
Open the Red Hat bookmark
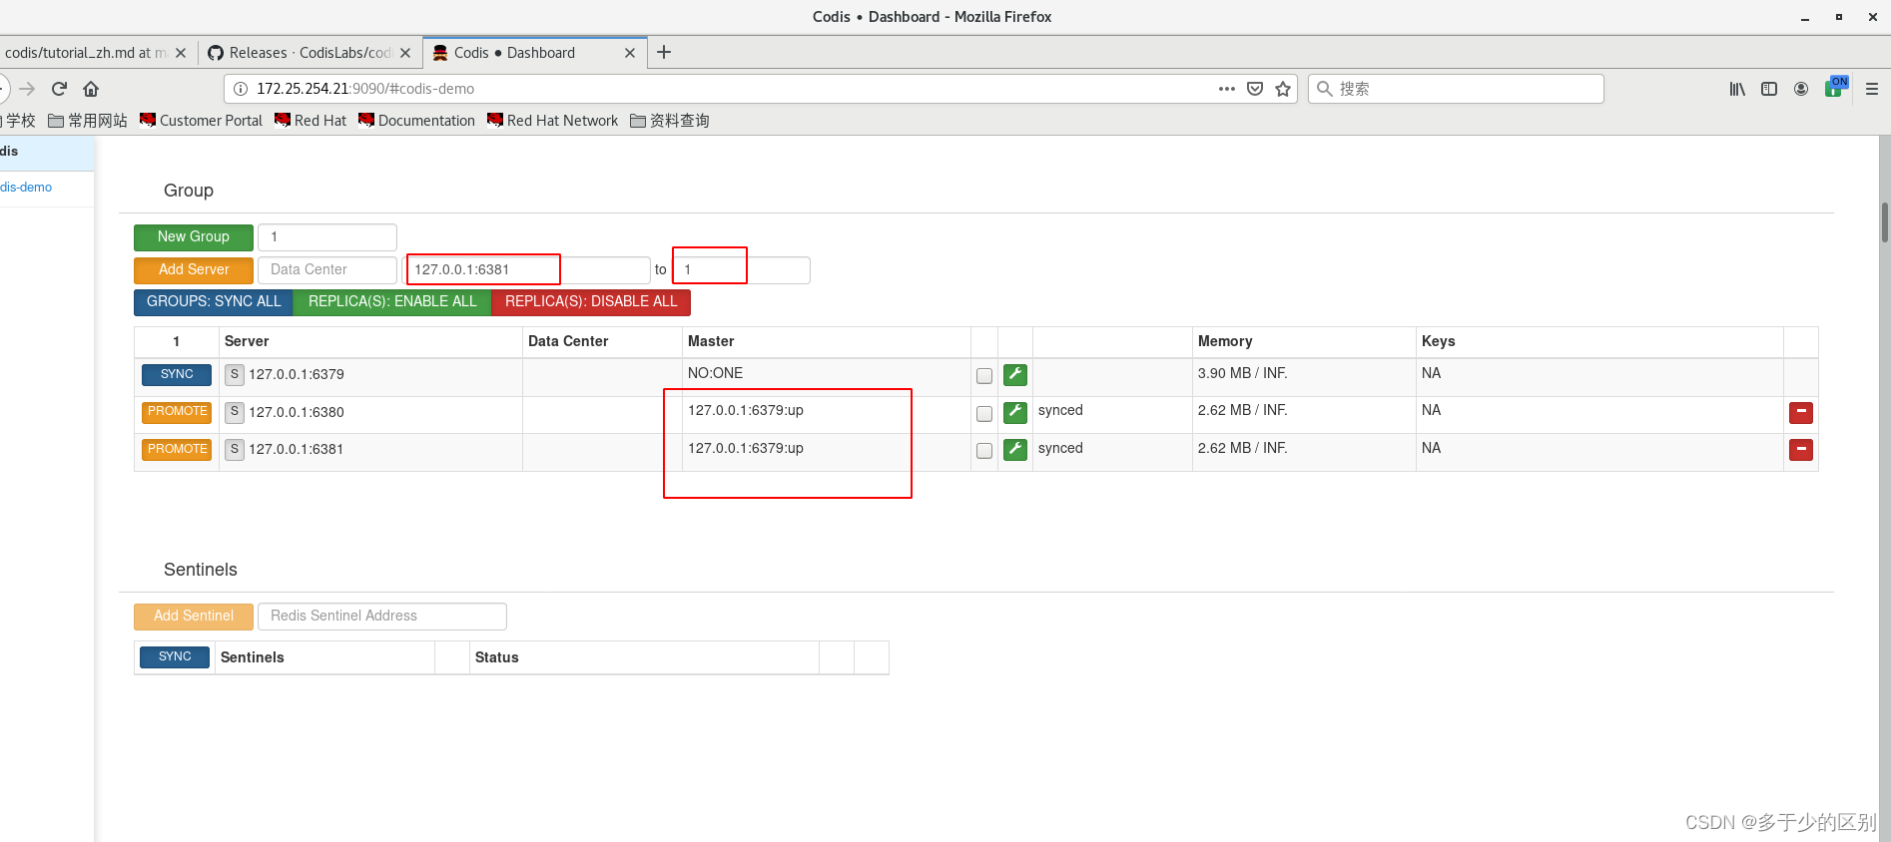pyautogui.click(x=311, y=121)
